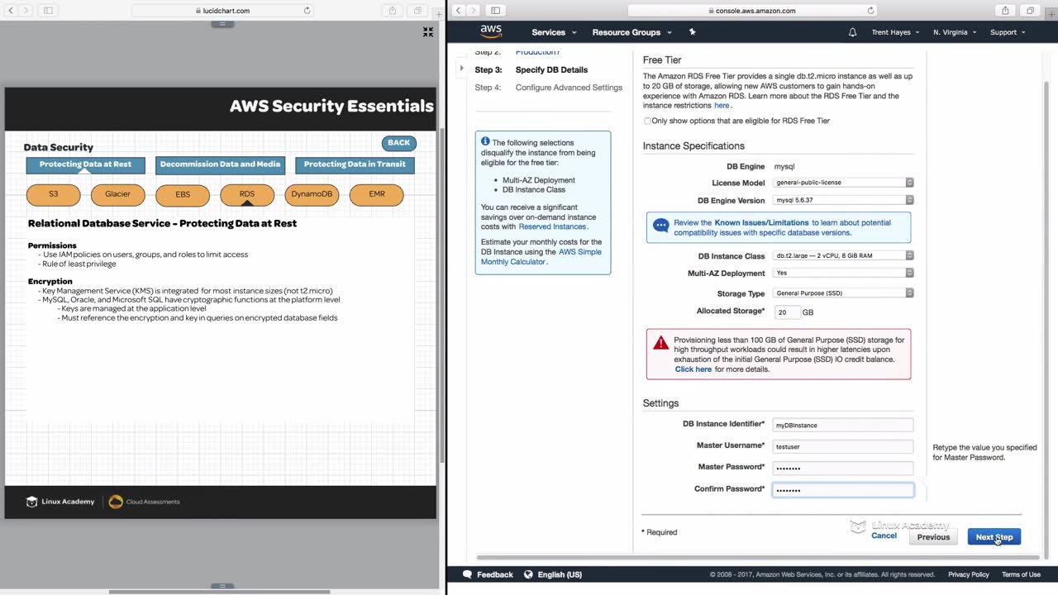
Task: Open the N. Virginia region selector
Action: (x=955, y=32)
